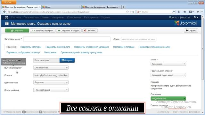
Task: Click the help question-mark Справка button
Action: tap(191, 31)
